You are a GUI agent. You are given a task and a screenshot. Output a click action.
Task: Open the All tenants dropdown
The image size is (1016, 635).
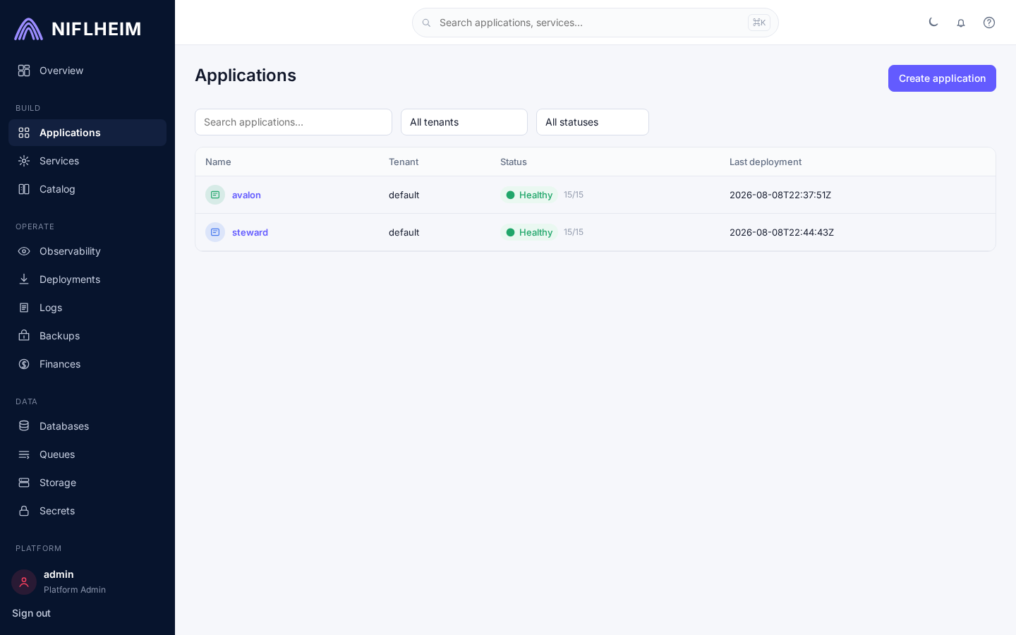(x=464, y=122)
